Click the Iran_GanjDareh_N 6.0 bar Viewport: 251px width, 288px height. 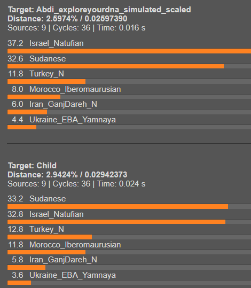[129, 112]
